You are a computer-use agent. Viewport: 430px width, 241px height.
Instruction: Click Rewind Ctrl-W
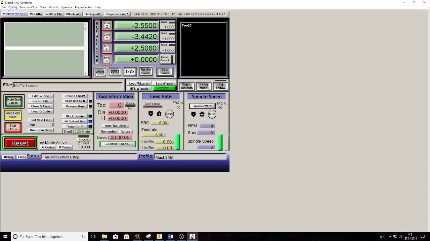[75, 96]
